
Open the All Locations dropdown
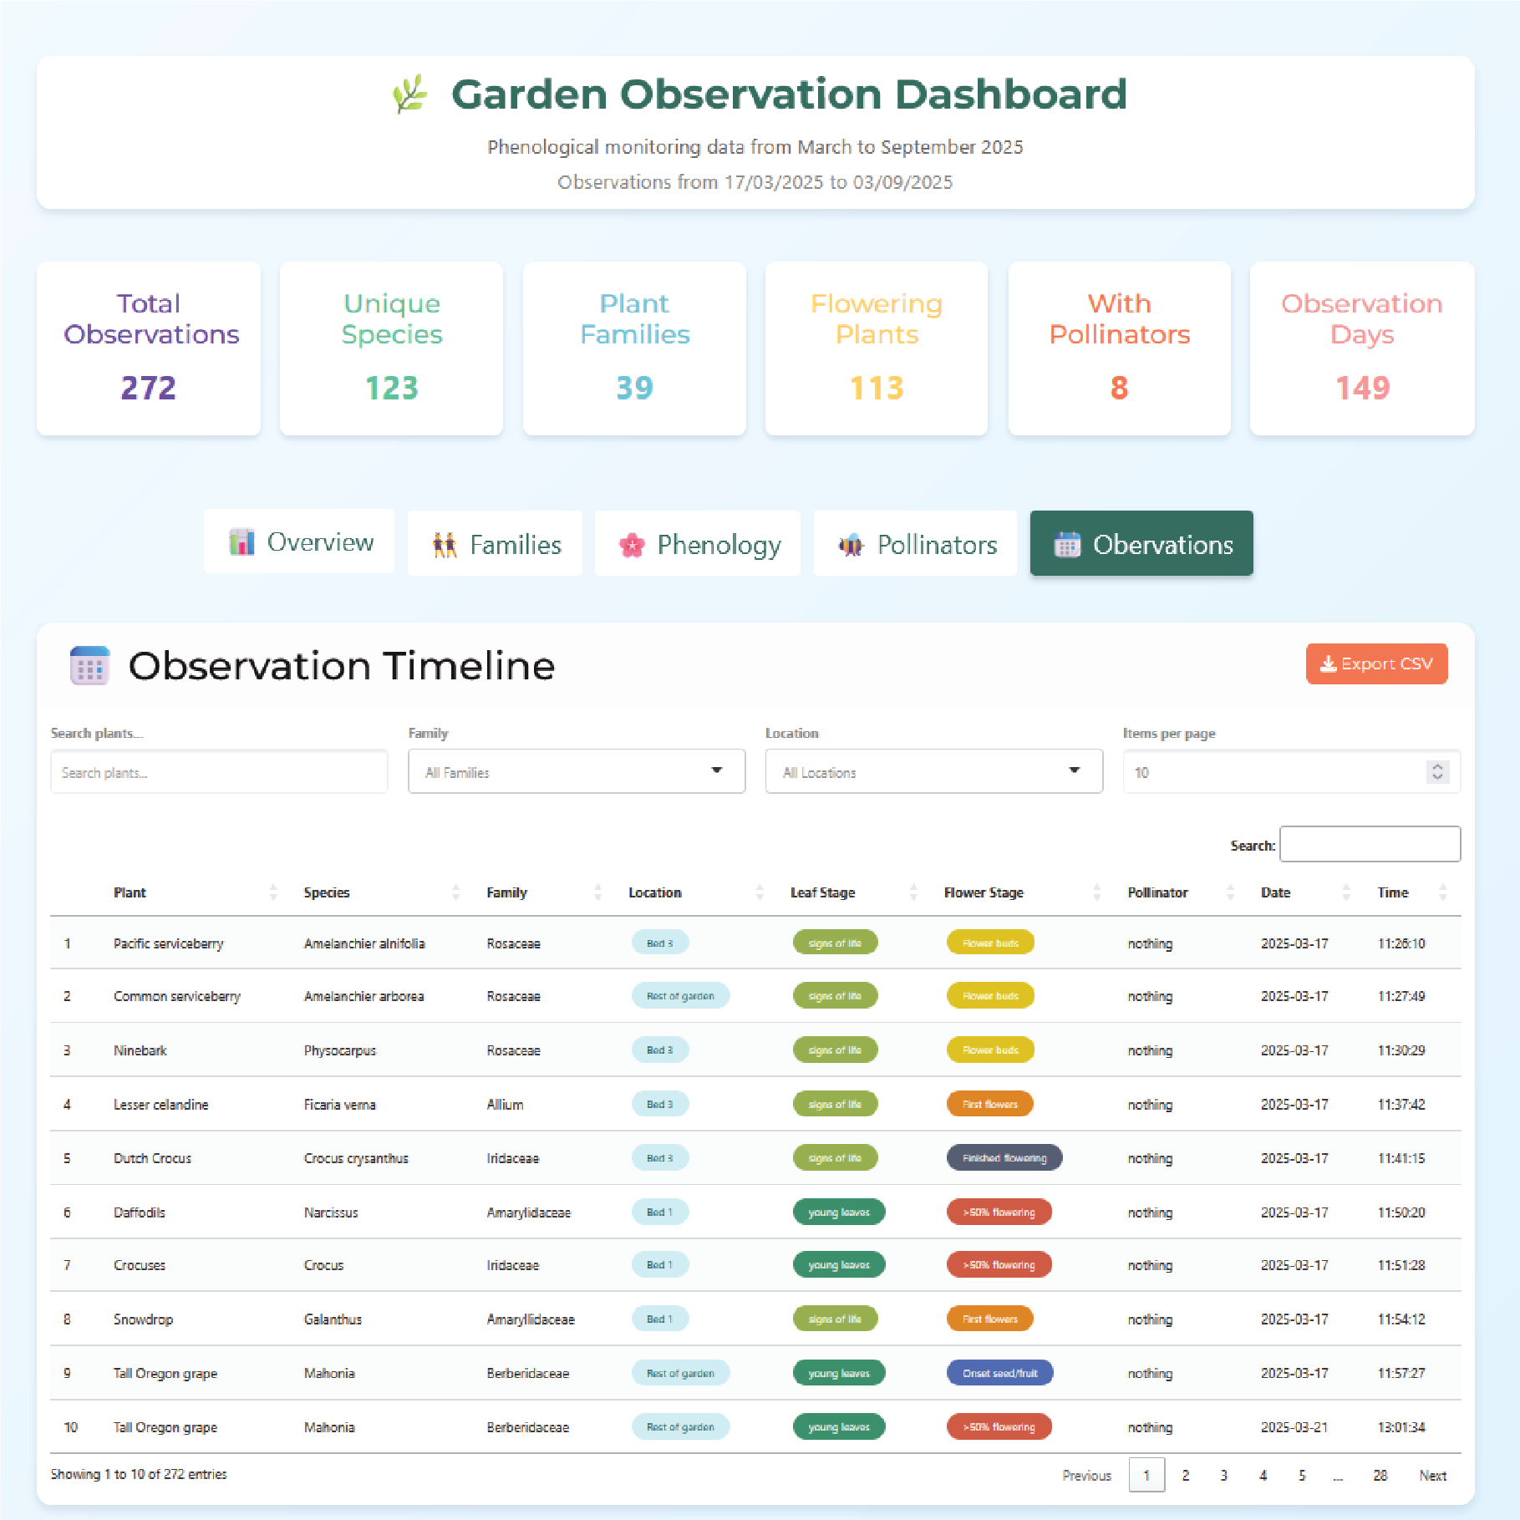click(x=933, y=772)
